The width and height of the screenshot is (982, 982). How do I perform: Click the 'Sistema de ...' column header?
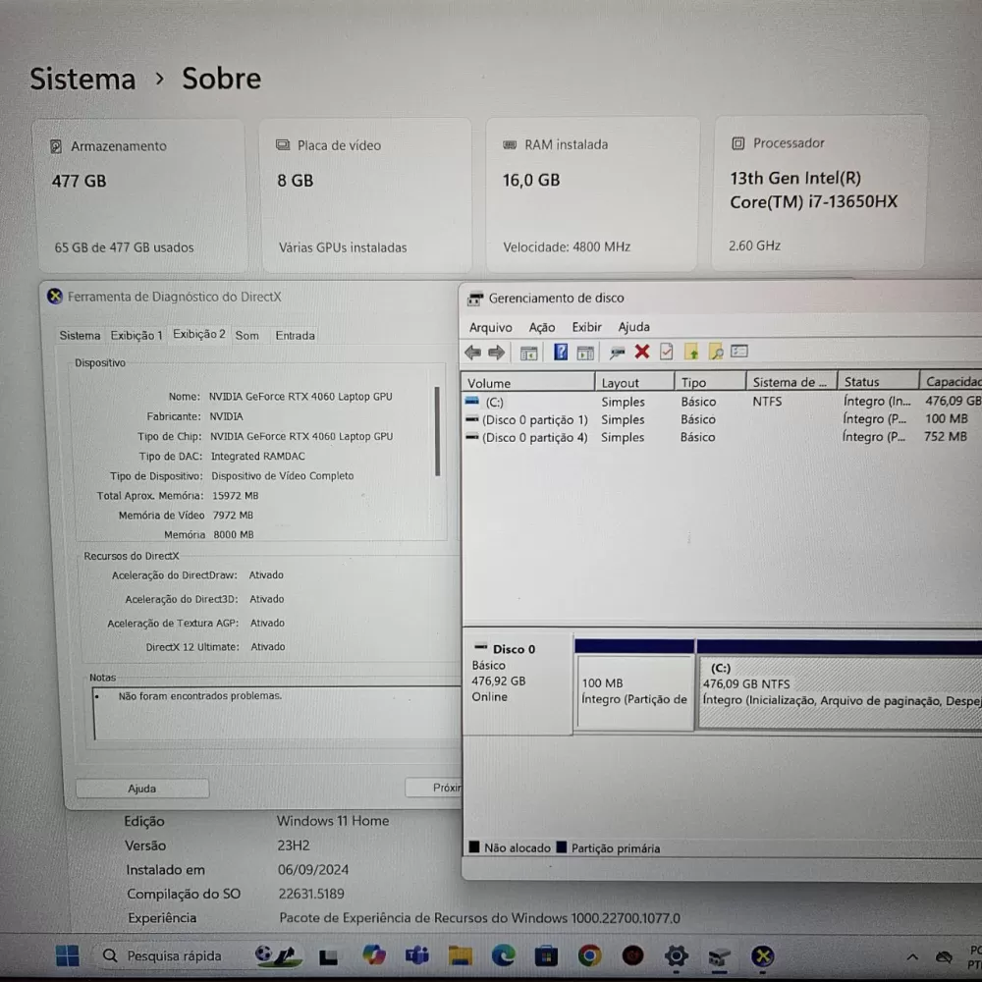[791, 381]
